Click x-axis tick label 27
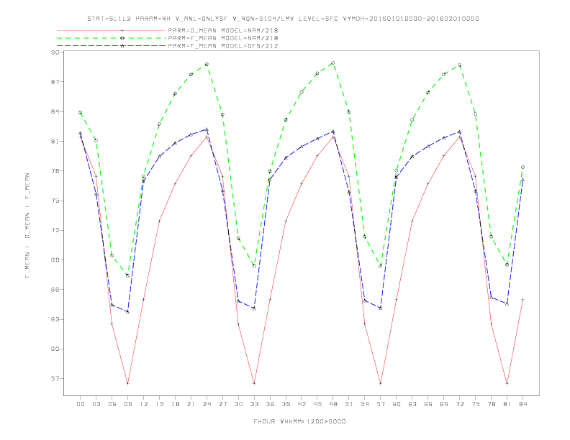 pos(222,404)
